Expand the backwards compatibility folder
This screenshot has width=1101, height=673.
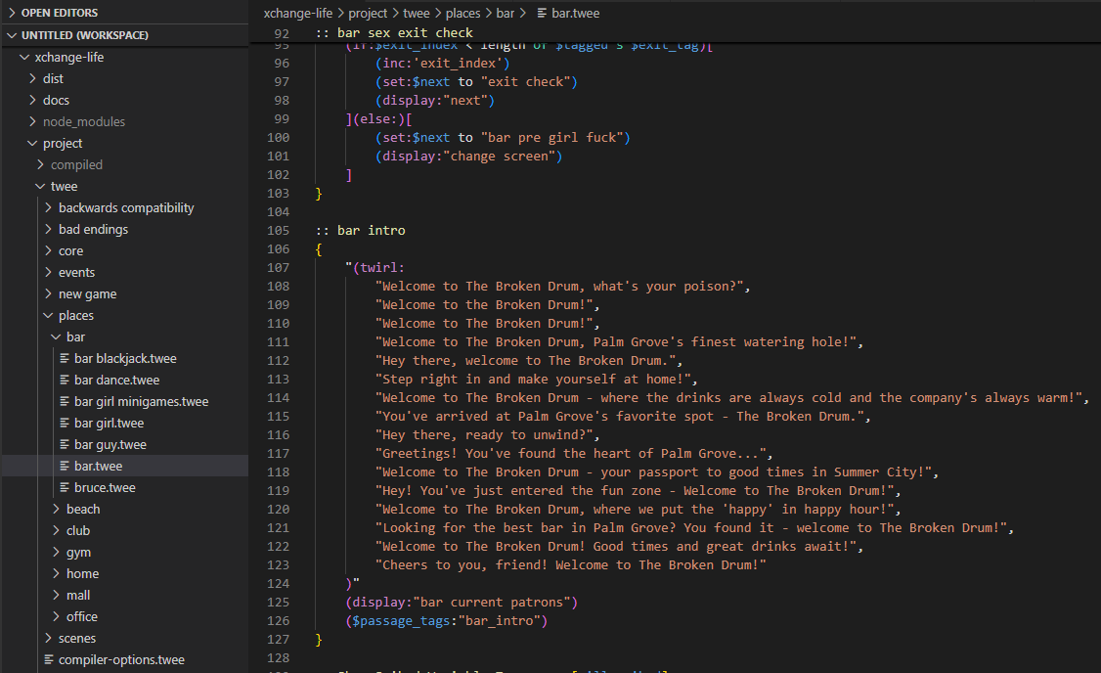click(x=125, y=208)
